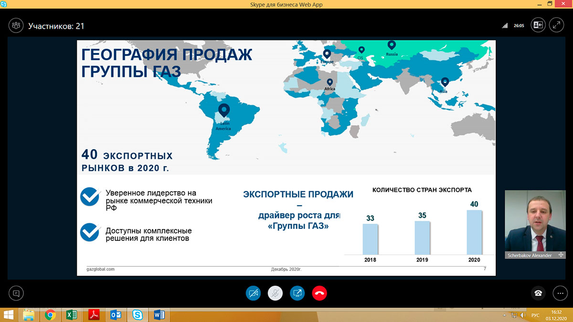Open call controls phone icon
Screen dimensions: 573x322
point(538,293)
